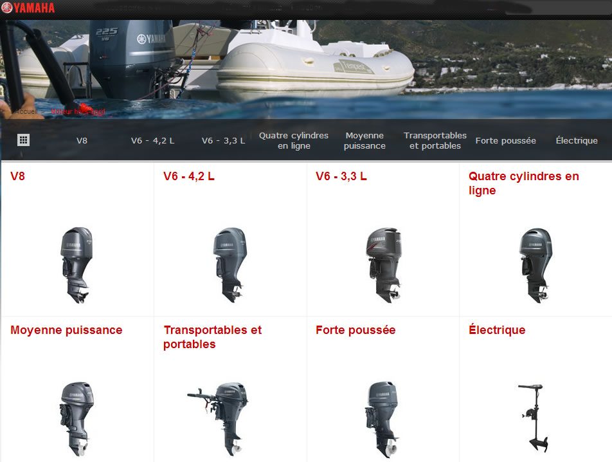Select the Transportables et portables motor image
This screenshot has width=612, height=462.
pos(219,417)
